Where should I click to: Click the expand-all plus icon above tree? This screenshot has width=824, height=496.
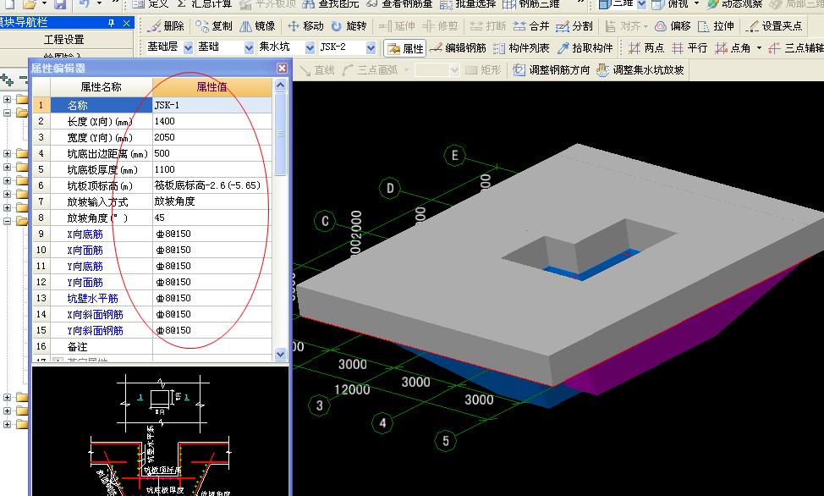click(7, 80)
